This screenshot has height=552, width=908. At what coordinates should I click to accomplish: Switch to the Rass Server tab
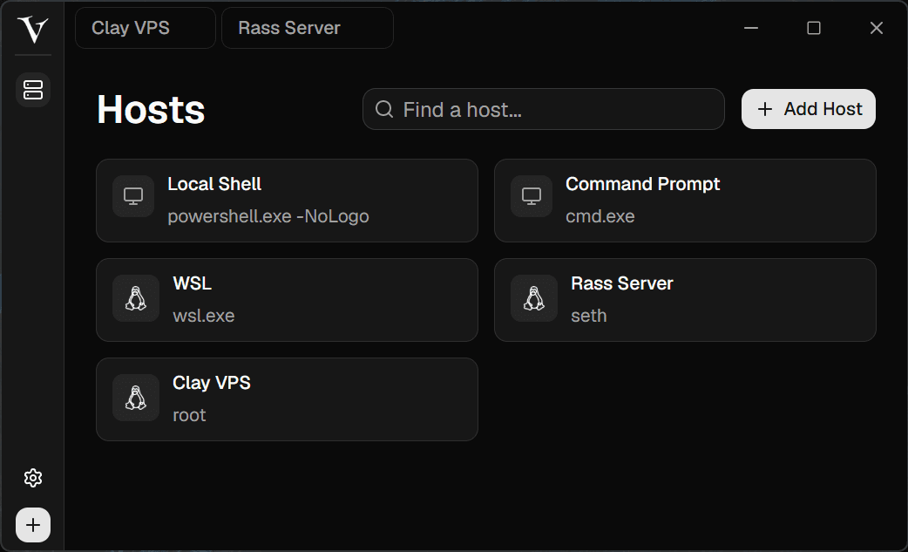point(308,28)
